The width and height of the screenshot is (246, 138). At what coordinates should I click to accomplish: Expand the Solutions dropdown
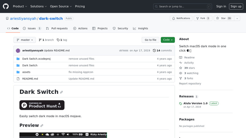[38, 6]
